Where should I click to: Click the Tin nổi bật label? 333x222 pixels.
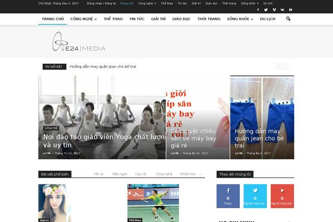coord(54,67)
